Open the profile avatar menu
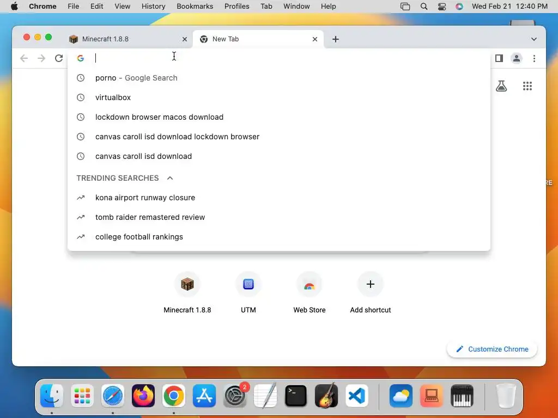The width and height of the screenshot is (558, 418). [x=517, y=58]
